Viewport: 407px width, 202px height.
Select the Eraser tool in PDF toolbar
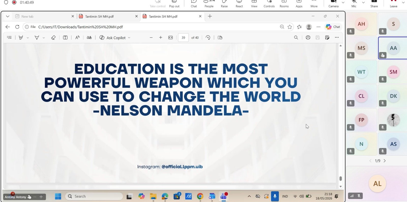(53, 38)
